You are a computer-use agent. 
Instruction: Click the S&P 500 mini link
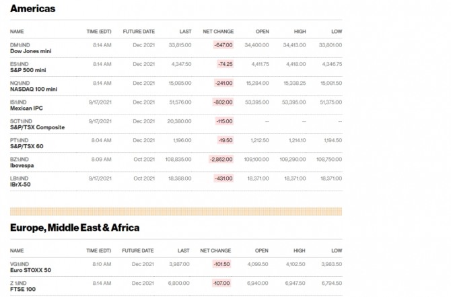coord(29,70)
